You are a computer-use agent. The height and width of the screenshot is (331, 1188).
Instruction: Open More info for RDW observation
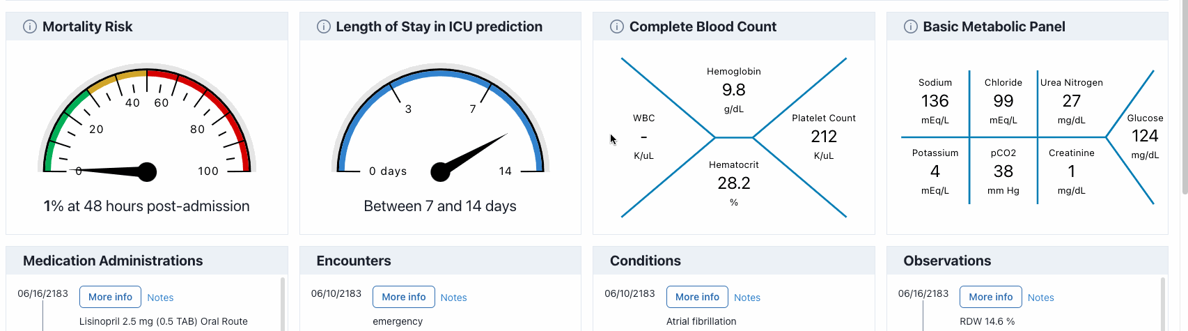pyautogui.click(x=991, y=297)
